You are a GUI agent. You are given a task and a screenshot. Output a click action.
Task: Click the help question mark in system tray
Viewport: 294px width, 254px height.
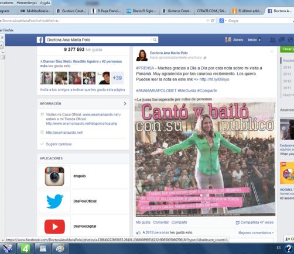[x=289, y=249]
